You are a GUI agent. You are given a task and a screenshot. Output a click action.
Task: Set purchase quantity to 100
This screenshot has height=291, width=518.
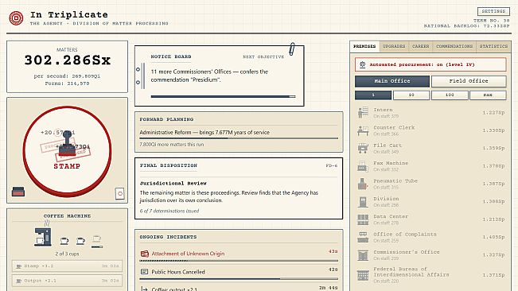click(450, 95)
